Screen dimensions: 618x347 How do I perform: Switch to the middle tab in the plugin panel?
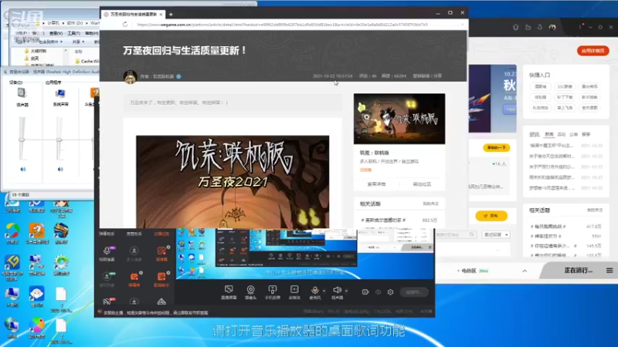click(134, 234)
